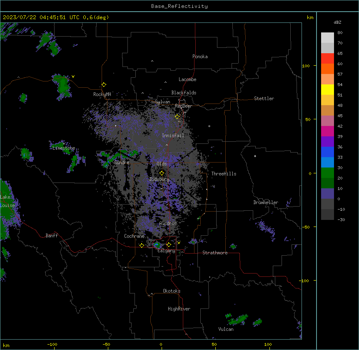
Task: Select the 80 dBZ white color swatch
Action: click(x=327, y=38)
